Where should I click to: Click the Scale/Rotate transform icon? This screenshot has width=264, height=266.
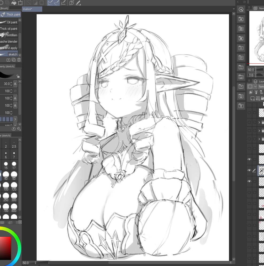(20, 2)
